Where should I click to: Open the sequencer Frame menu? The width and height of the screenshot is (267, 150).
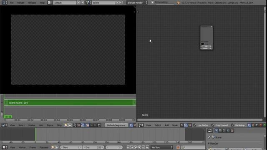(x=50, y=125)
